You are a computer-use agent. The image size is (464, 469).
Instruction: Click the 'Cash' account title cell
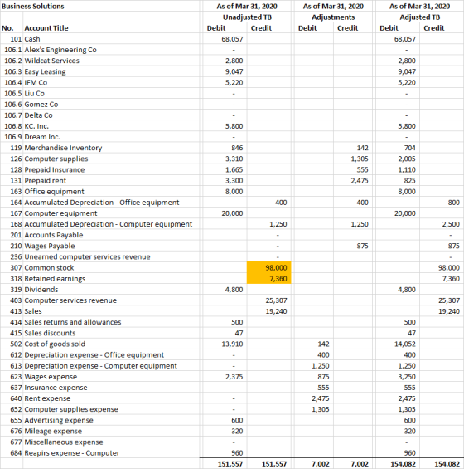[x=32, y=39]
